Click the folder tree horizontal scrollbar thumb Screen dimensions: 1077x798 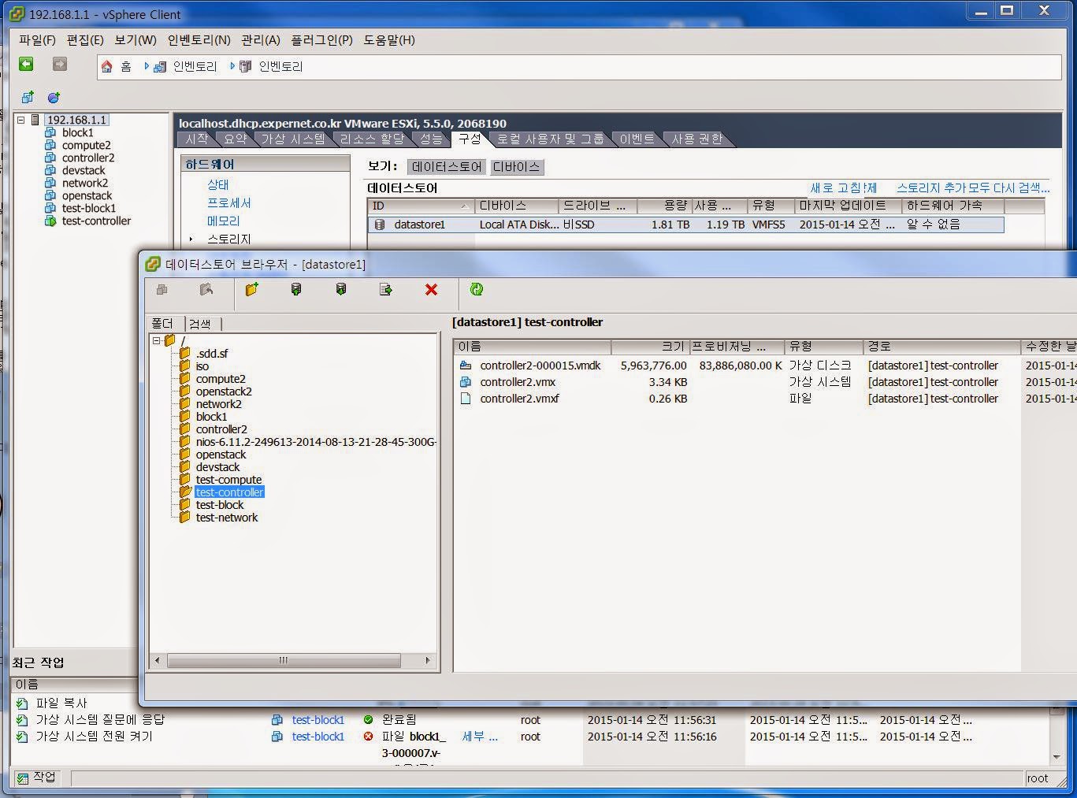coord(283,660)
